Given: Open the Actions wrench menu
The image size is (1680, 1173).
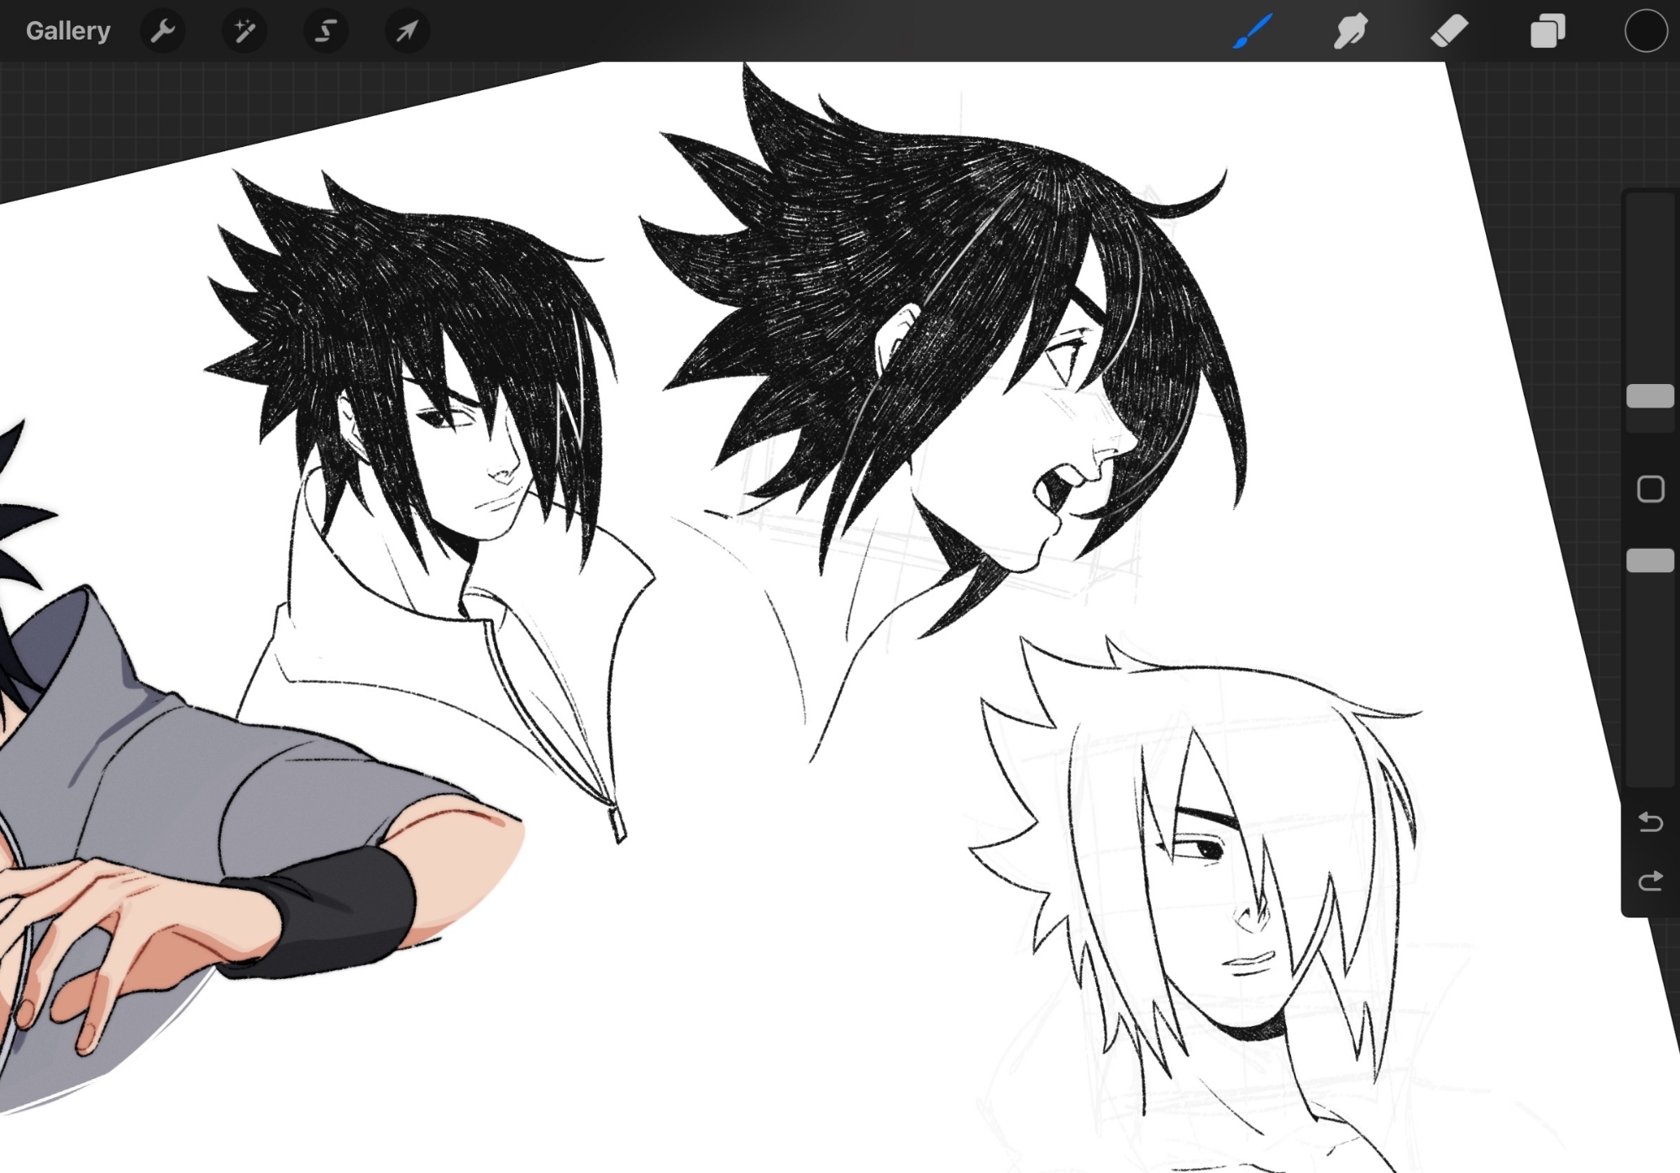Looking at the screenshot, I should [x=163, y=31].
